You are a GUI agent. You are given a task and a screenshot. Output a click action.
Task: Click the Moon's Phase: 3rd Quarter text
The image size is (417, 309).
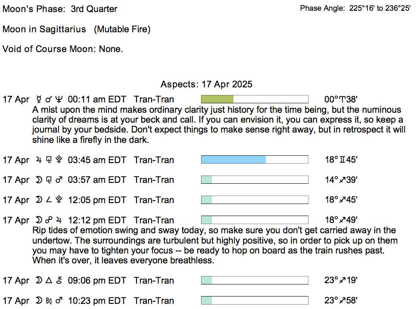(60, 9)
